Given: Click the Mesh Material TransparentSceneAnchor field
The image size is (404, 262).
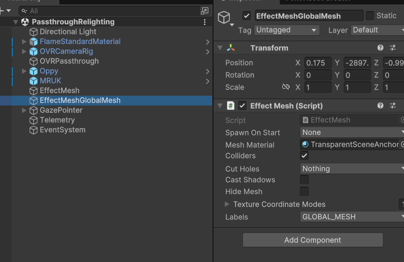Looking at the screenshot, I should (350, 145).
